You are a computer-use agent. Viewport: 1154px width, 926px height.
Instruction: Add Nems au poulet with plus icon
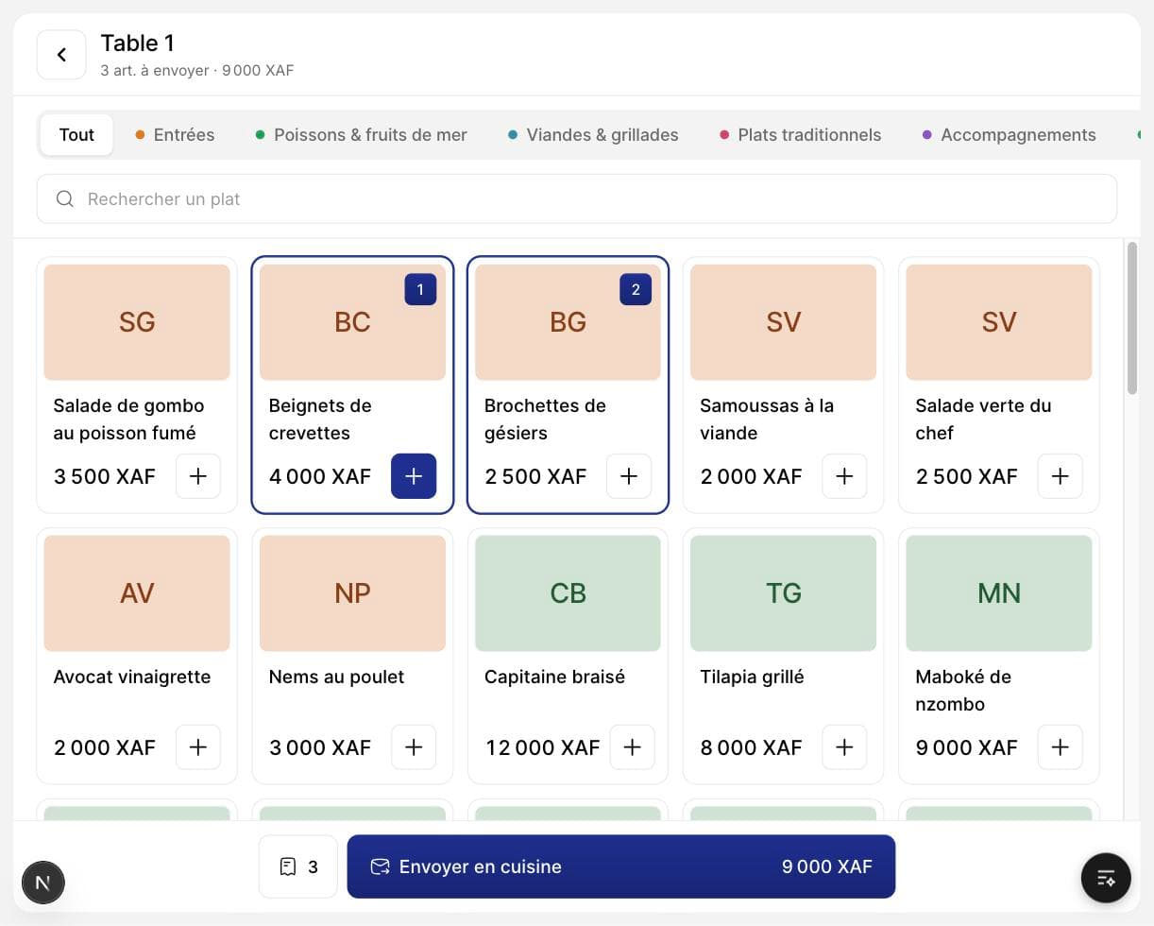click(414, 747)
